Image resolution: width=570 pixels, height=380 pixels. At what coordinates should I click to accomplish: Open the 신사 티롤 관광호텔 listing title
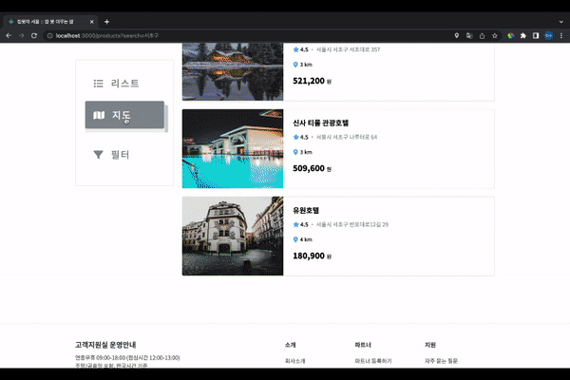tap(321, 123)
